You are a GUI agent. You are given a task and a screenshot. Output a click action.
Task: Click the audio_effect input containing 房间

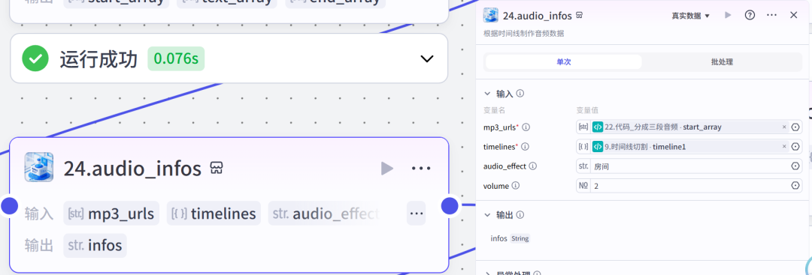689,166
